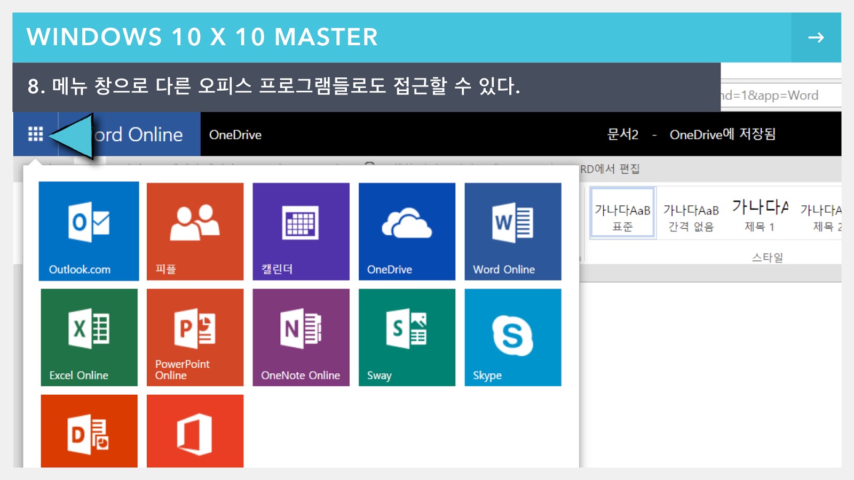This screenshot has width=854, height=480.
Task: Click the OneDrive에 저장됨 status text
Action: point(723,134)
